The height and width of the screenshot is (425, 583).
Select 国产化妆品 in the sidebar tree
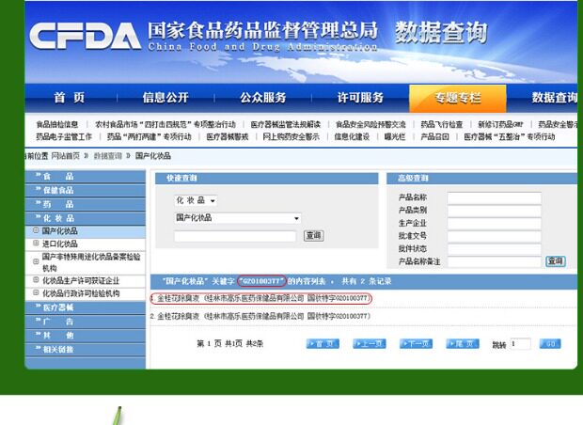click(x=60, y=231)
